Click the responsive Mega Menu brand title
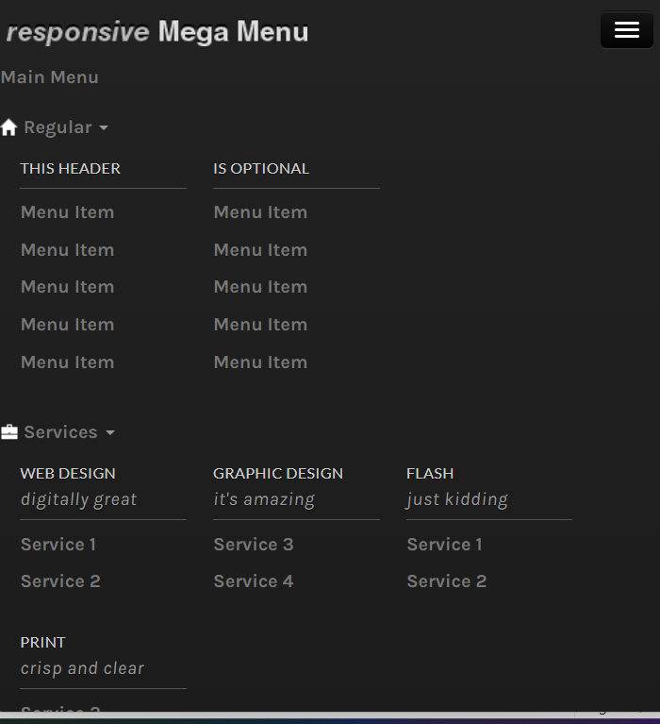The width and height of the screenshot is (660, 724). tap(157, 32)
